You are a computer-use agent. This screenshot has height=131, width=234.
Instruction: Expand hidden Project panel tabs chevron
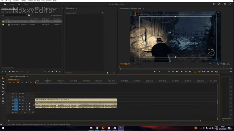point(62,8)
